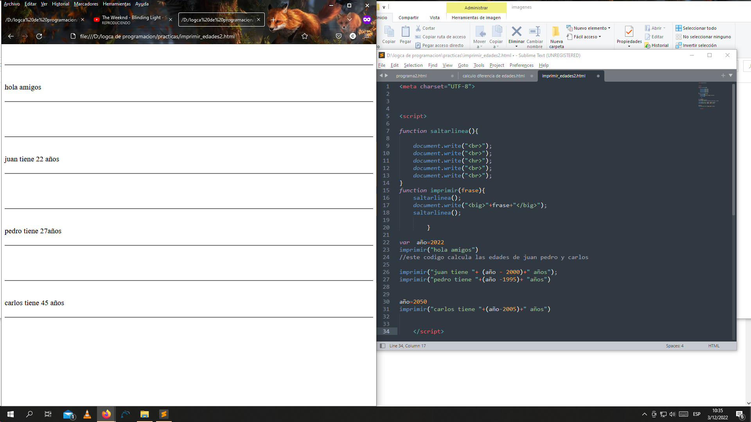The image size is (751, 422).
Task: Expand Firefox list all tabs chevron
Action: click(x=350, y=19)
